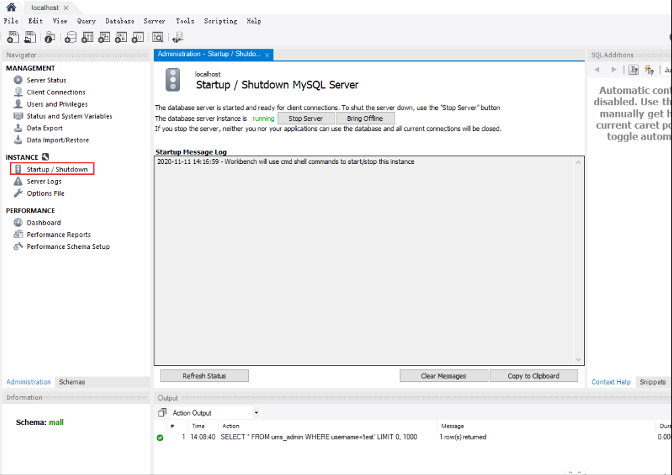Open the Database menu

[x=119, y=20]
